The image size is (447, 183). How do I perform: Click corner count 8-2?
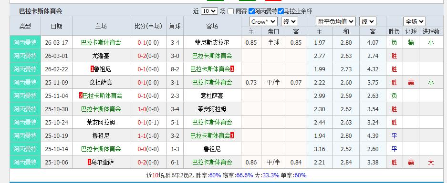pos(175,69)
